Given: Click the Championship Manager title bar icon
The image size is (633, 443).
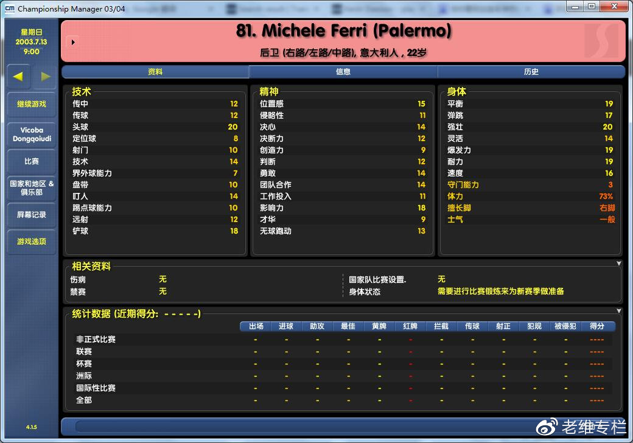Looking at the screenshot, I should 10,8.
